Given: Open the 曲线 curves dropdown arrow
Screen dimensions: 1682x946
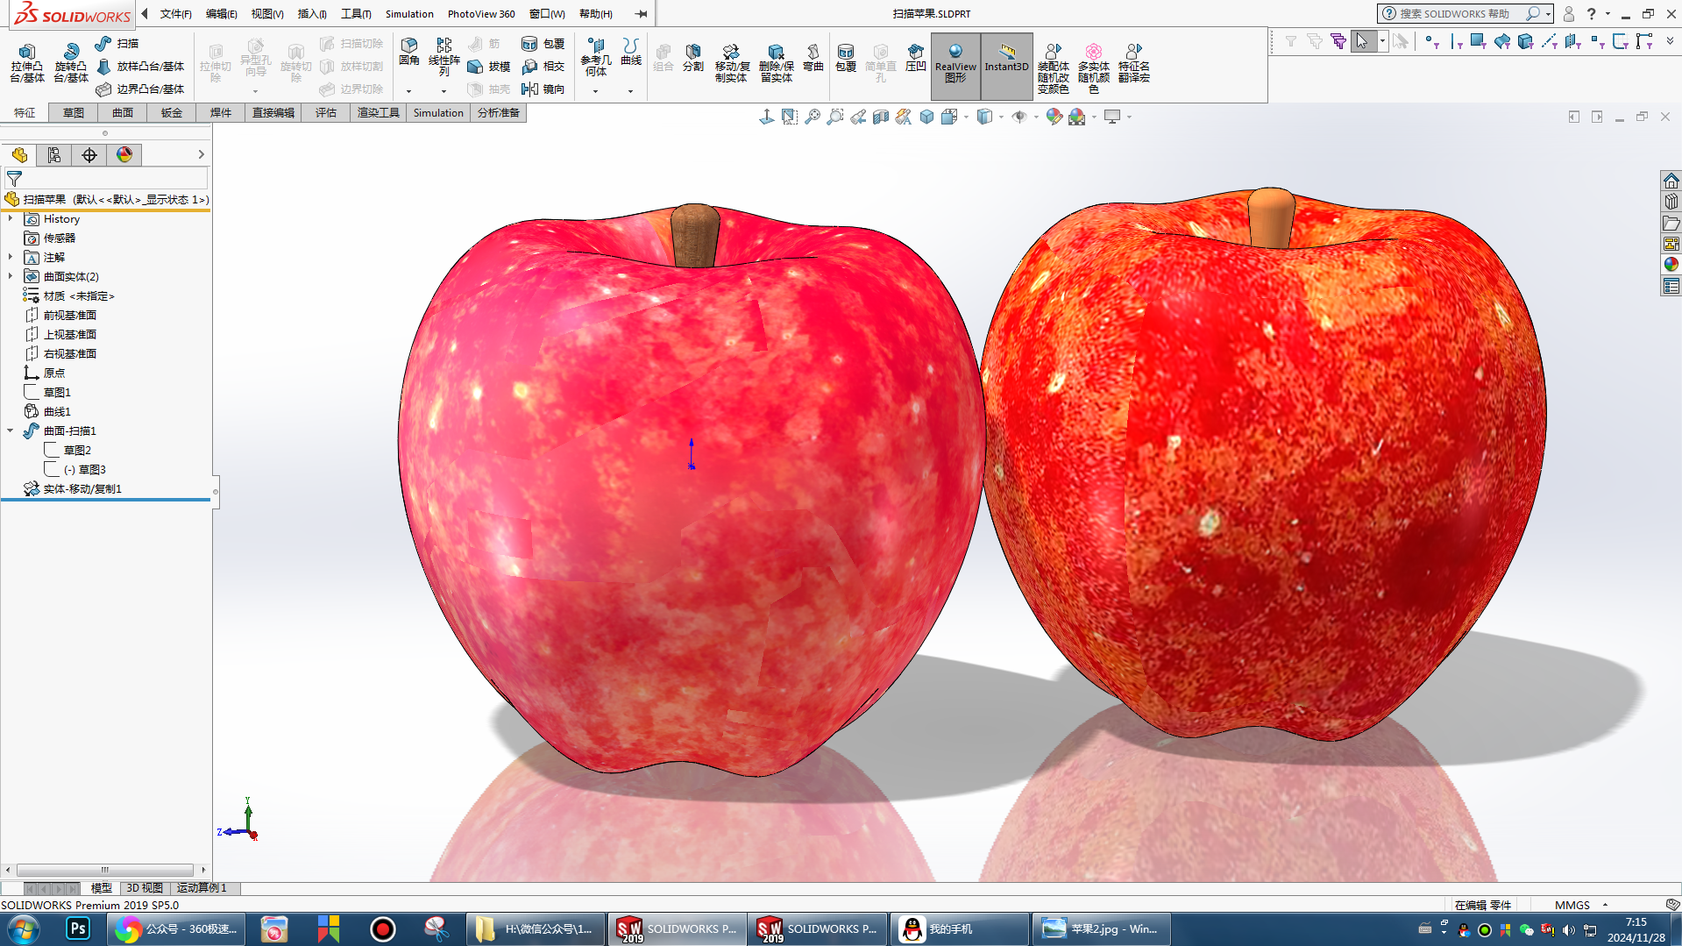Looking at the screenshot, I should tap(631, 91).
